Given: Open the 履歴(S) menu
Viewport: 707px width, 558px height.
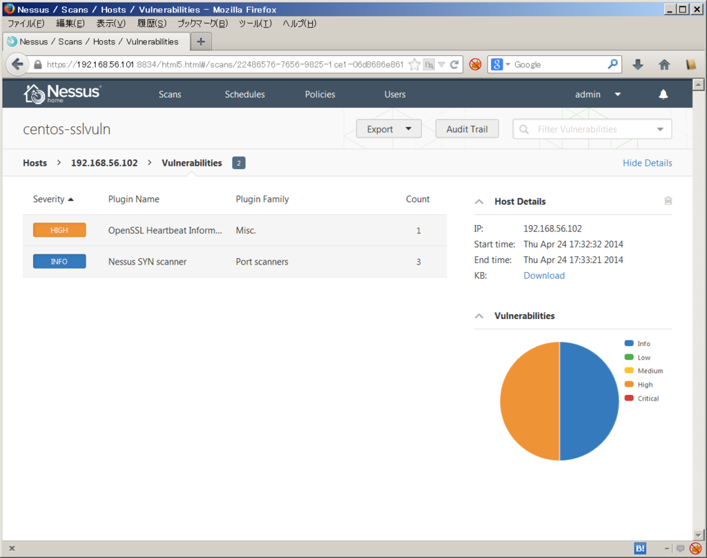Looking at the screenshot, I should (x=152, y=23).
